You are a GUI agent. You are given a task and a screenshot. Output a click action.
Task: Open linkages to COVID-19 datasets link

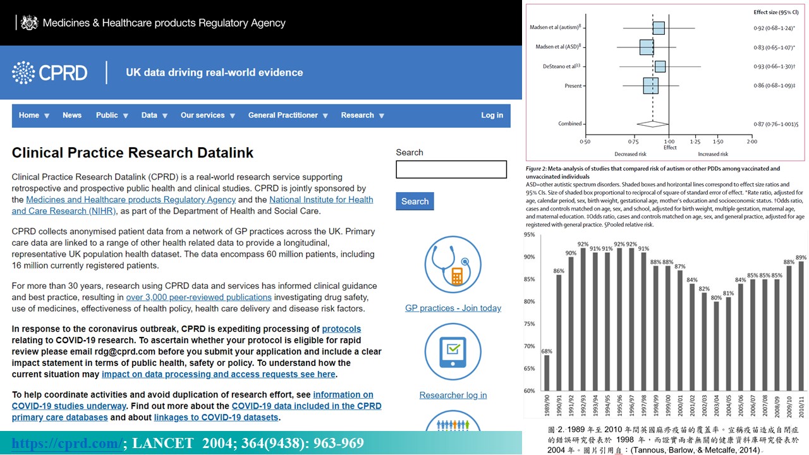(216, 417)
